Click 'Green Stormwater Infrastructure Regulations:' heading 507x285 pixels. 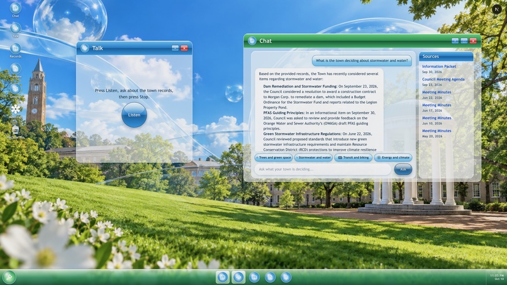pos(303,133)
